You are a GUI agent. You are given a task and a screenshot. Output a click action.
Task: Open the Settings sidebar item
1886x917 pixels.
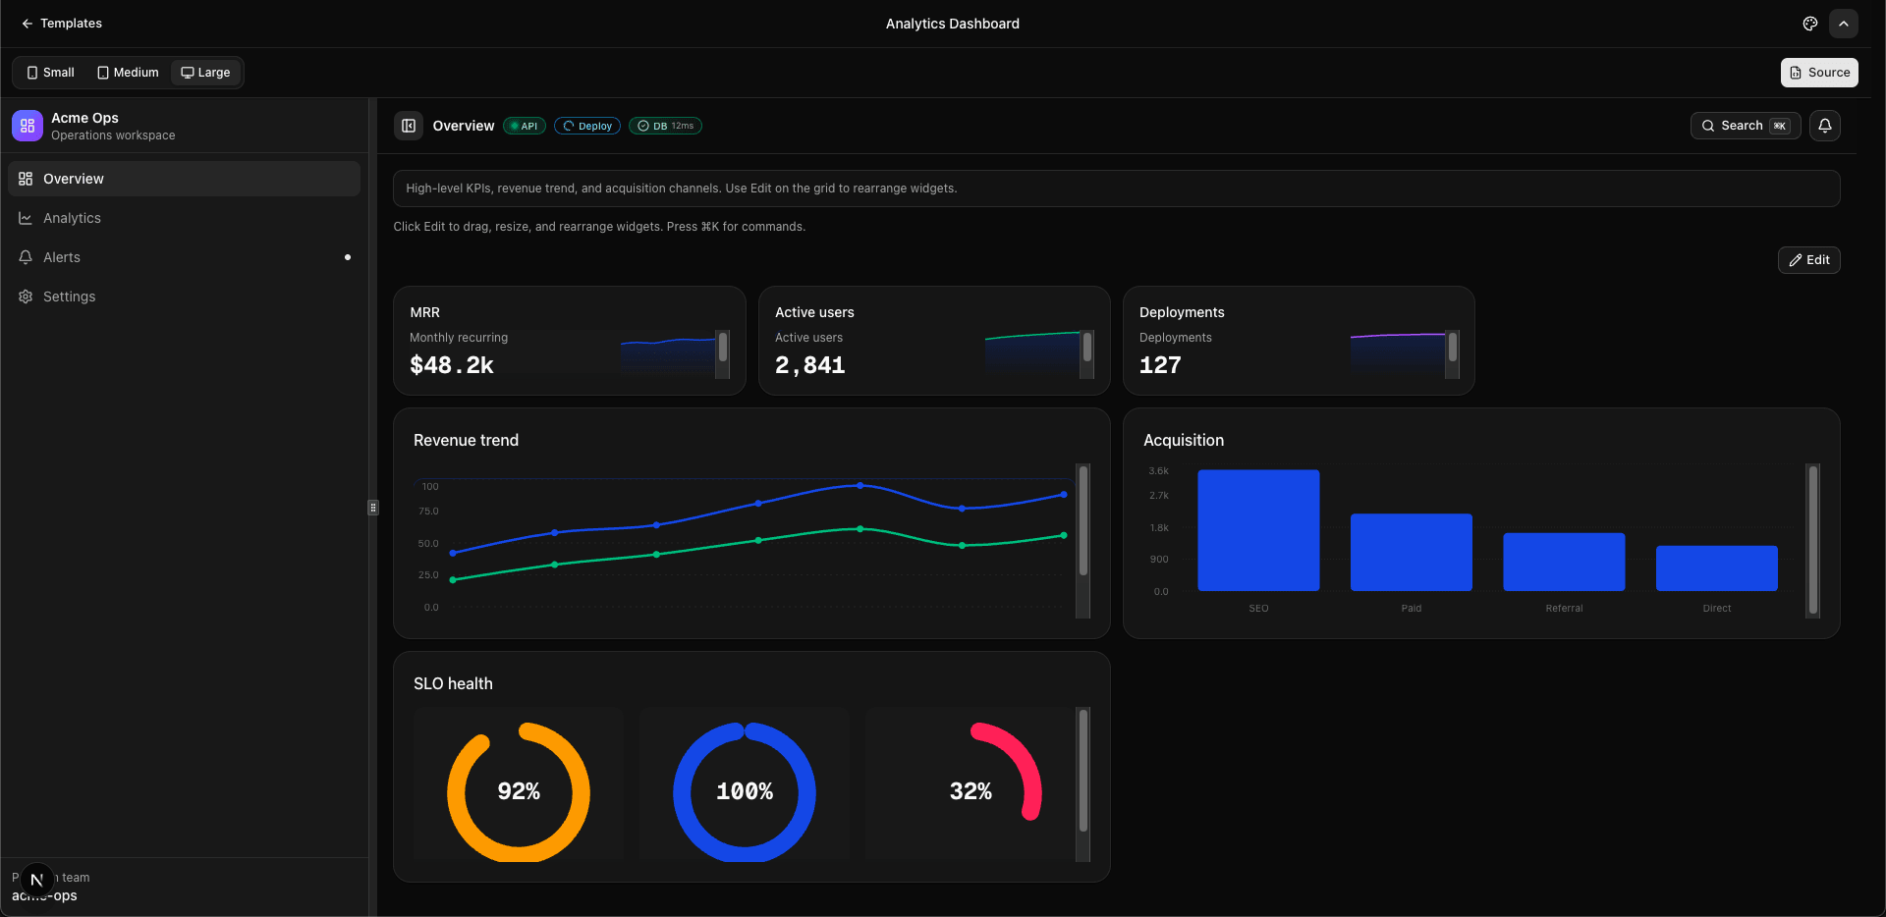184,297
